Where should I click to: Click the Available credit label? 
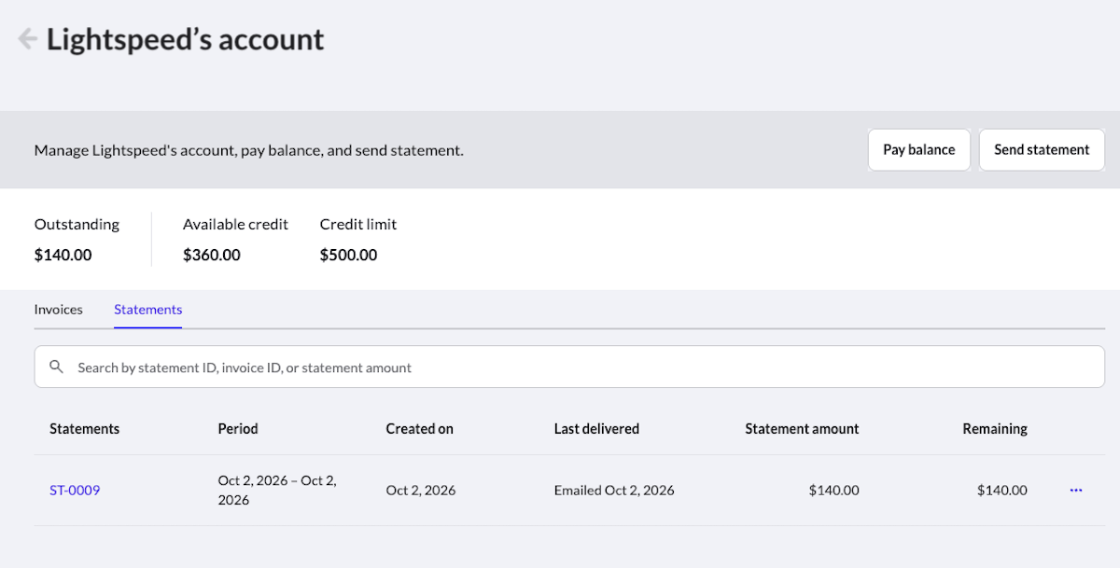(235, 224)
